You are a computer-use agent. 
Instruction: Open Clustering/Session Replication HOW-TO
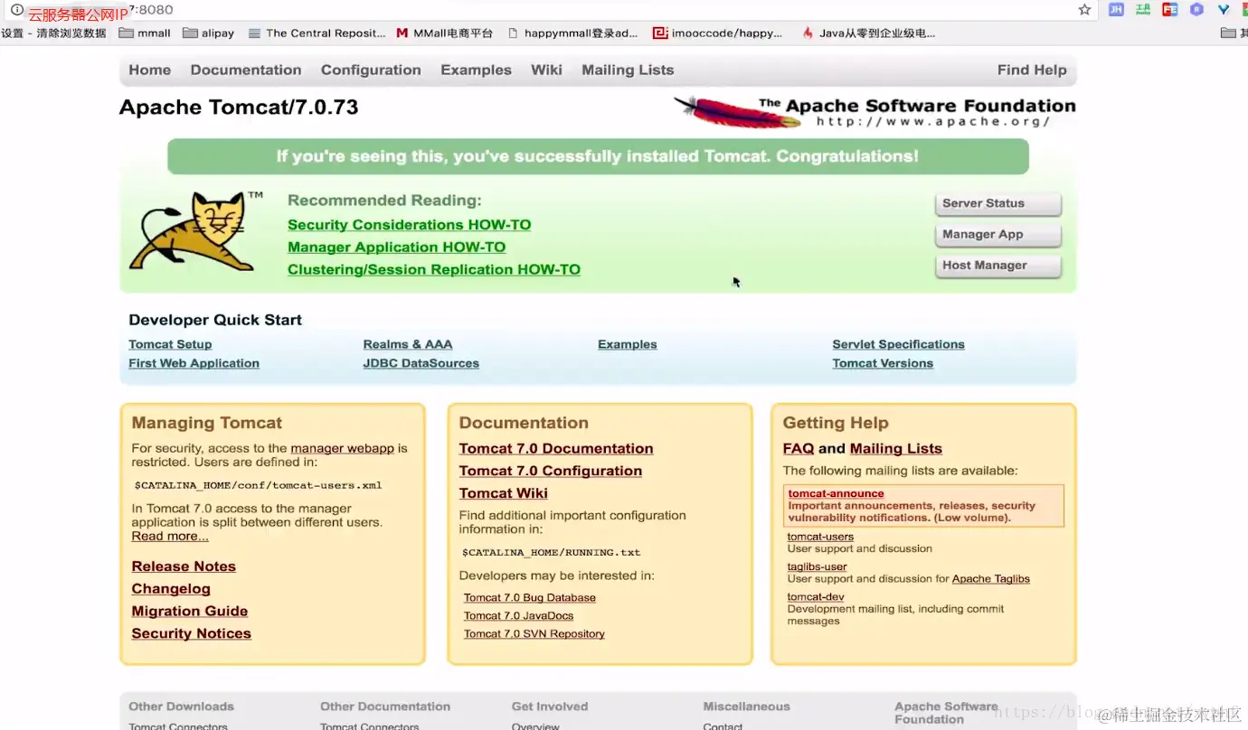tap(434, 269)
